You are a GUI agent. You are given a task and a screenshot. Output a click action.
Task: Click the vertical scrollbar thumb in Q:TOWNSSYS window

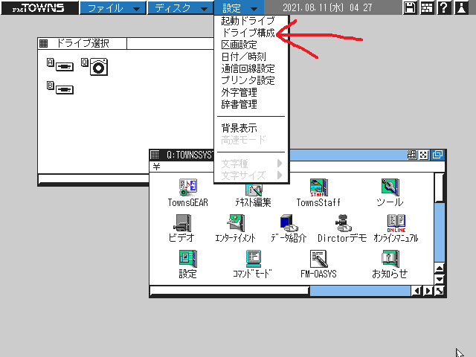point(440,187)
